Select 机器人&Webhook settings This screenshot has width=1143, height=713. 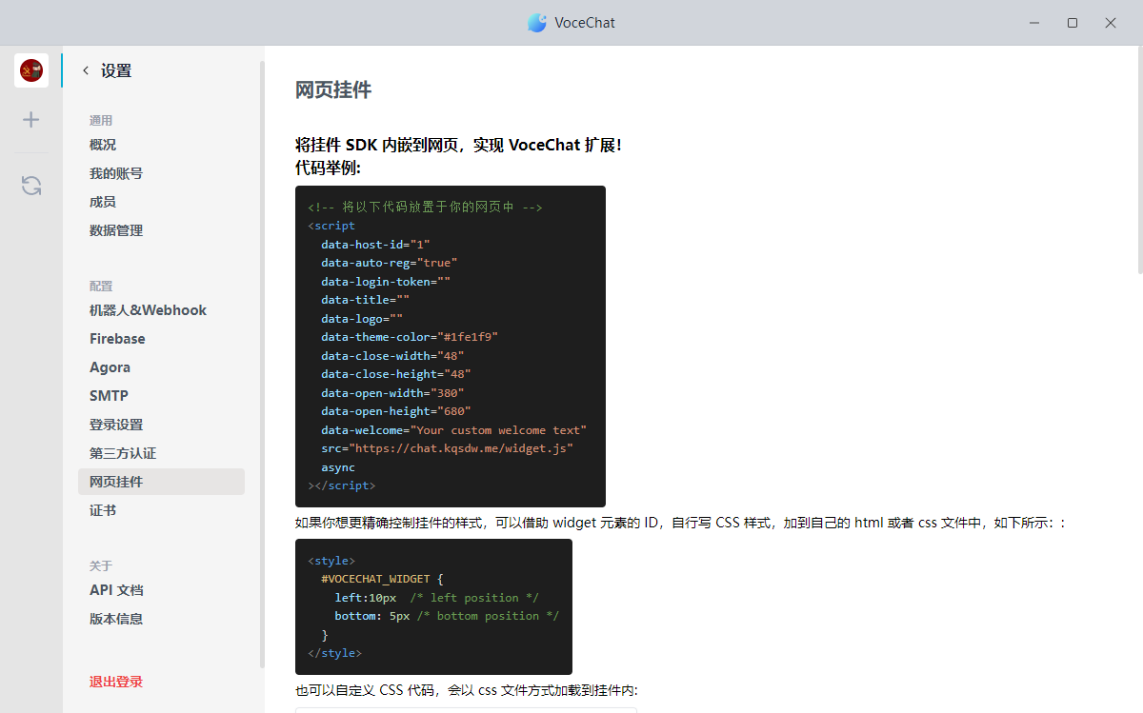tap(148, 310)
